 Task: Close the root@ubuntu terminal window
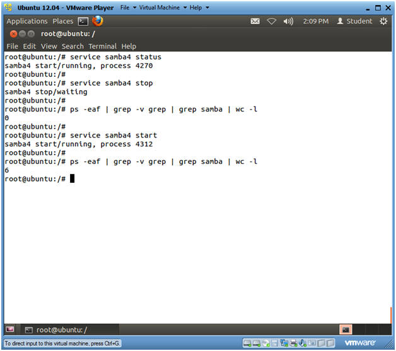pyautogui.click(x=13, y=34)
